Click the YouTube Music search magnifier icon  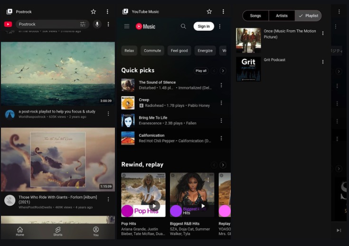(183, 27)
